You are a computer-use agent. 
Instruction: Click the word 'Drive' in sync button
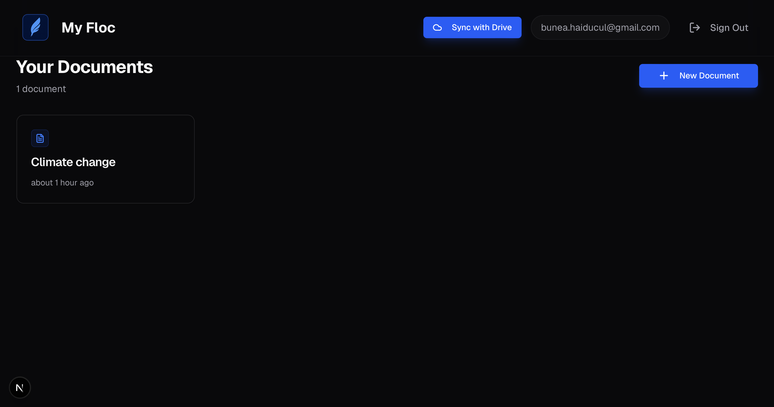click(501, 28)
